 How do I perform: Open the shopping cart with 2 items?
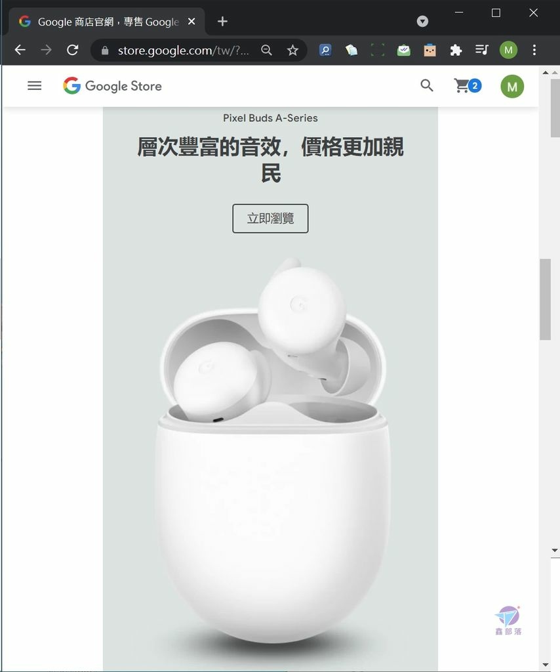coord(468,86)
